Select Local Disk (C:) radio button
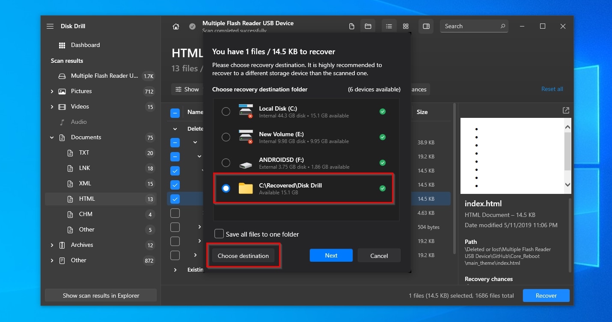612x322 pixels. [226, 111]
